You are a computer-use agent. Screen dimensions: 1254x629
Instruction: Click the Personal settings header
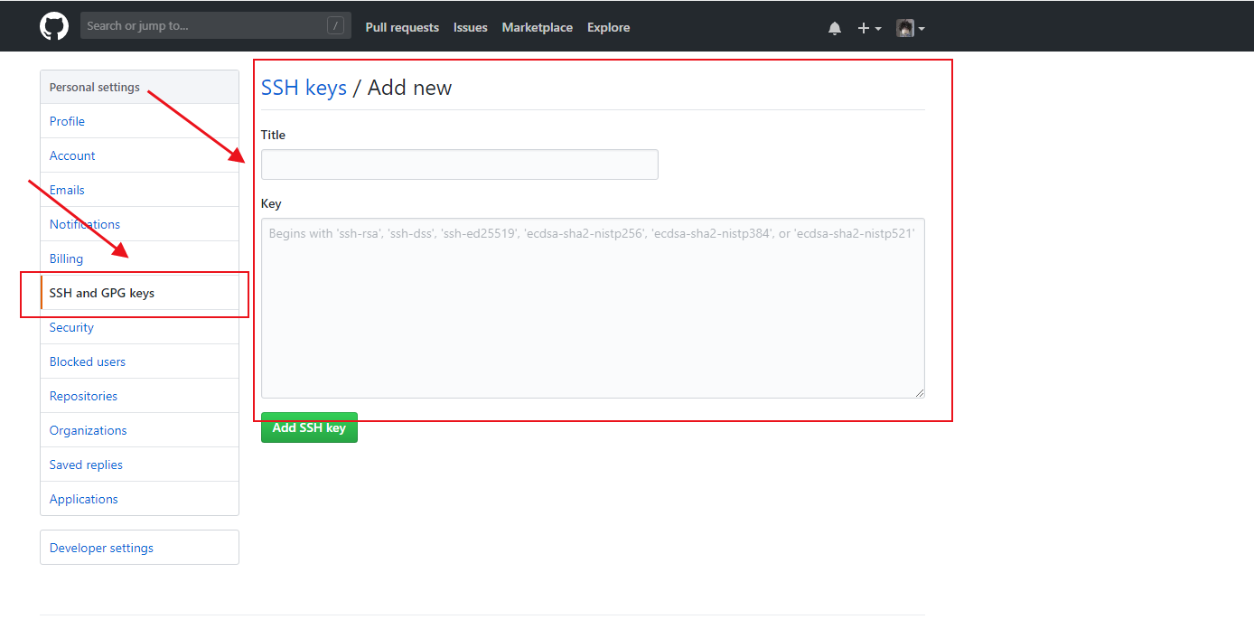(139, 88)
